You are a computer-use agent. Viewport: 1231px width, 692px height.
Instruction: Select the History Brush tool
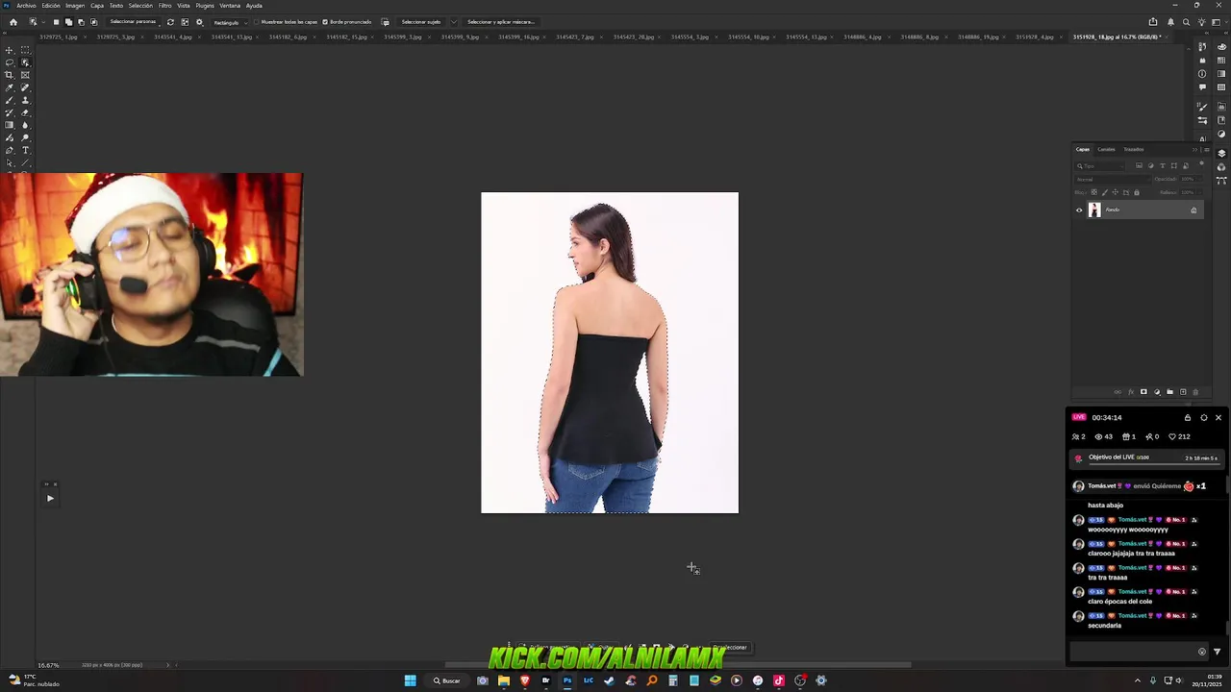click(10, 112)
